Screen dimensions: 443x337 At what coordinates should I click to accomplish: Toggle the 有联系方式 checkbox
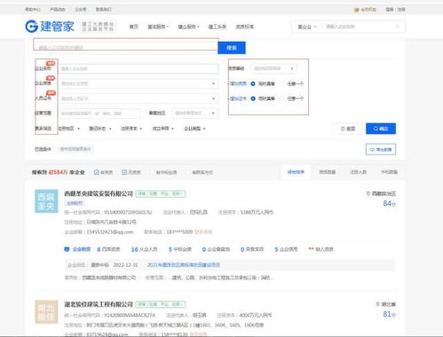coord(188,172)
